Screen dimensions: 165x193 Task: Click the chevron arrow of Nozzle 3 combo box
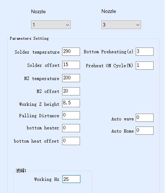click(x=138, y=25)
